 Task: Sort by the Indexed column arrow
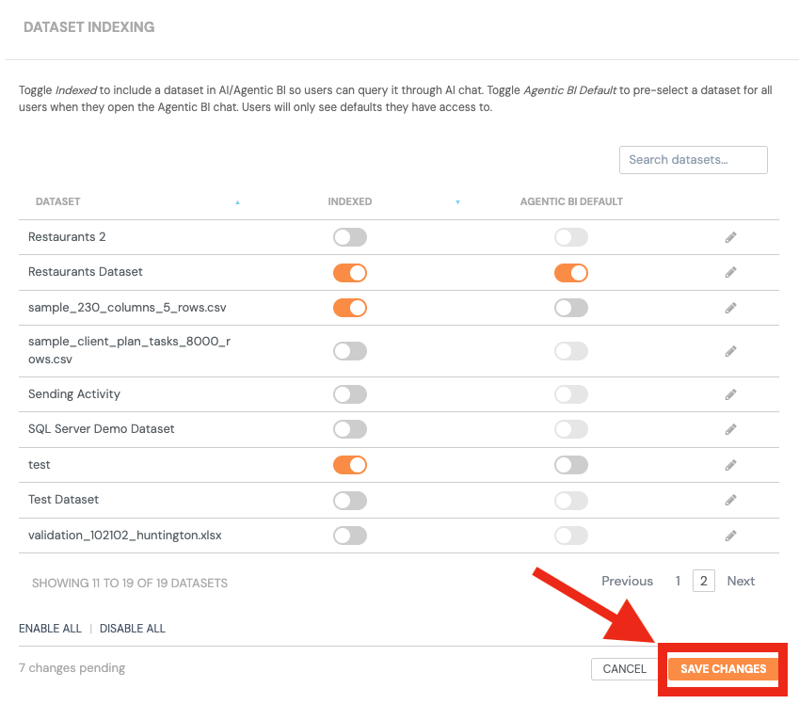457,202
